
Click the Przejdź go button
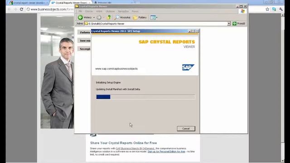coord(239,24)
